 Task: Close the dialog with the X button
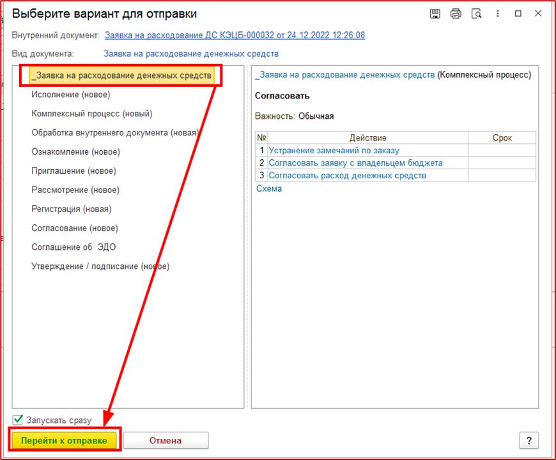(x=538, y=13)
